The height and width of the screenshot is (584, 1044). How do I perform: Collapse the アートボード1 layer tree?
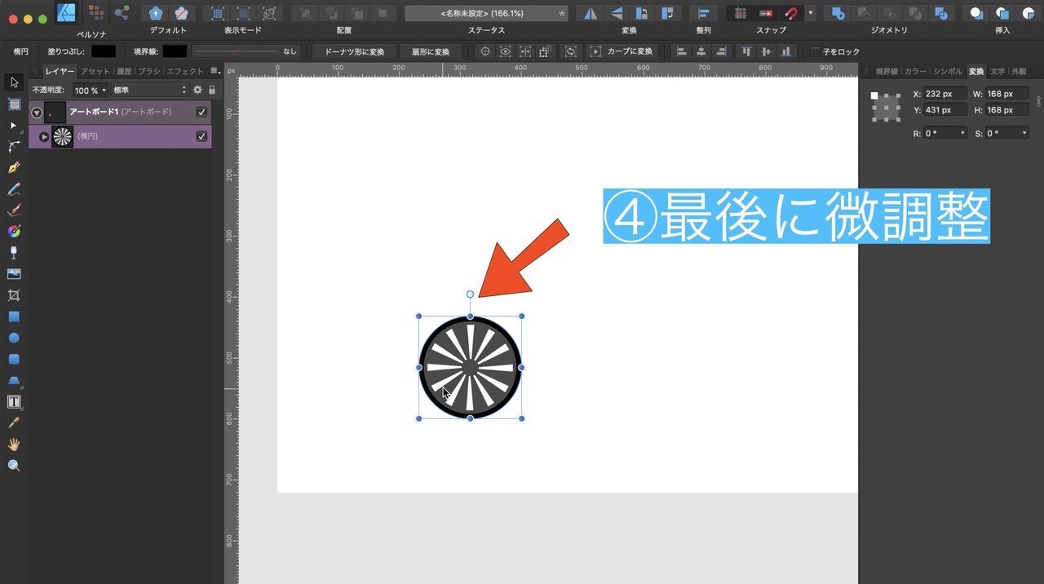(x=37, y=113)
